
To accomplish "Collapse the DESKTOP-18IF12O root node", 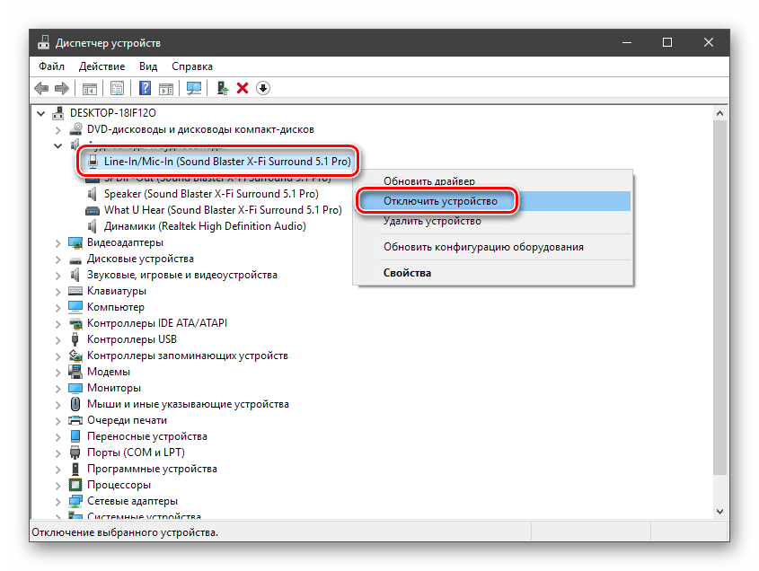I will (40, 114).
